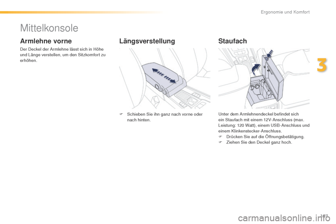Select the line "ein Staufach mit einem 12V-Anschluss (max."

click(261, 120)
